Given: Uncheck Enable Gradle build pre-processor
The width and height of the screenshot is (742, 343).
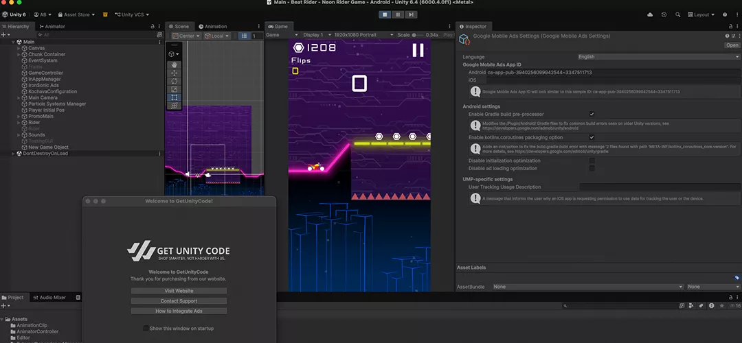Looking at the screenshot, I should coord(592,114).
